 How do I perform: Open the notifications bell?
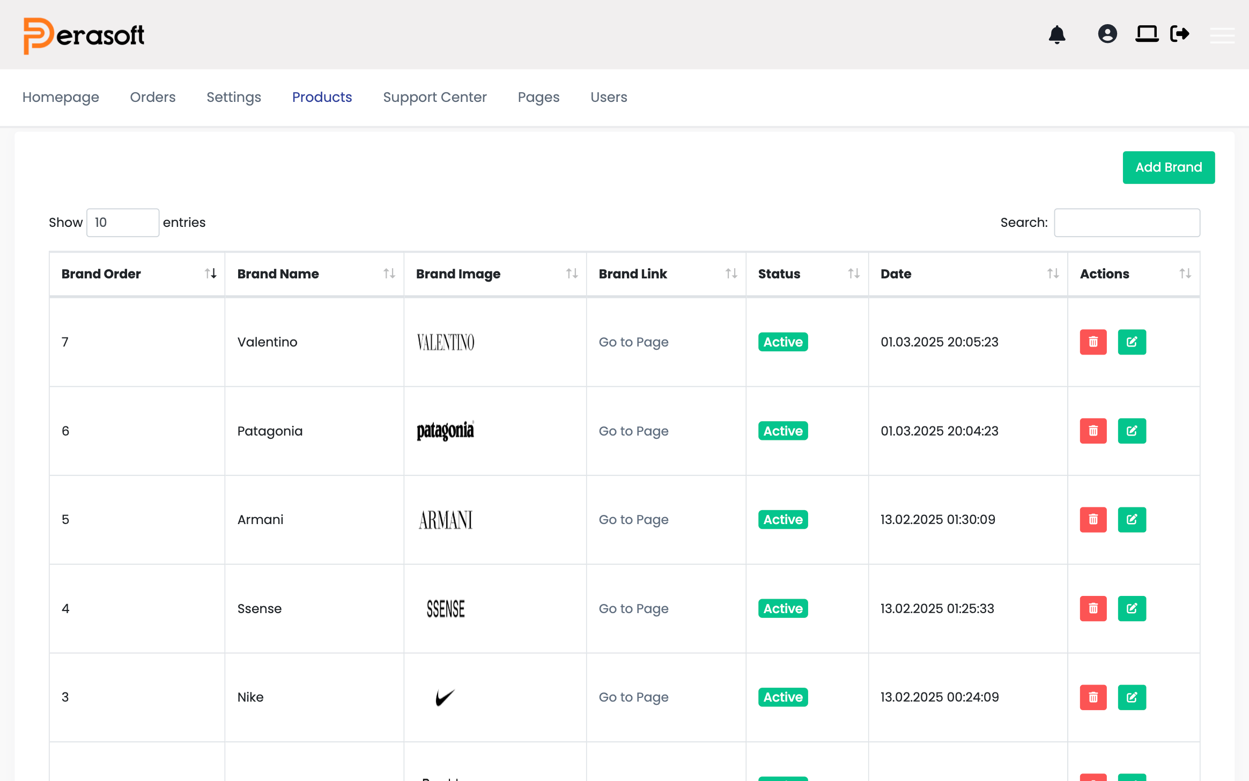(x=1057, y=34)
